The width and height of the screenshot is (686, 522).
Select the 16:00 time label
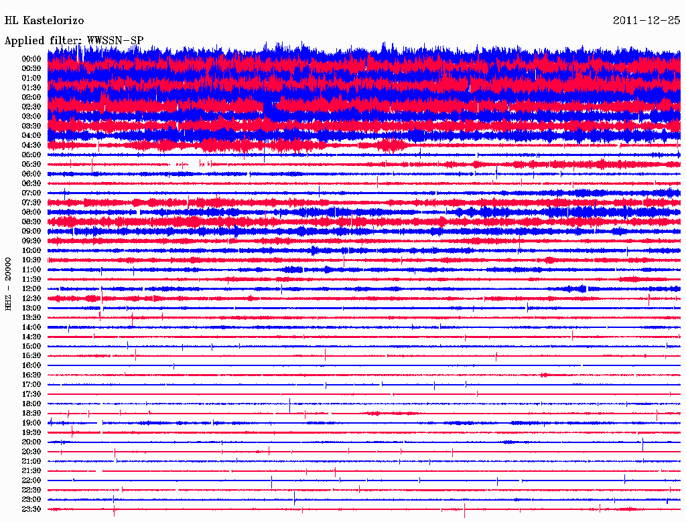coord(31,365)
